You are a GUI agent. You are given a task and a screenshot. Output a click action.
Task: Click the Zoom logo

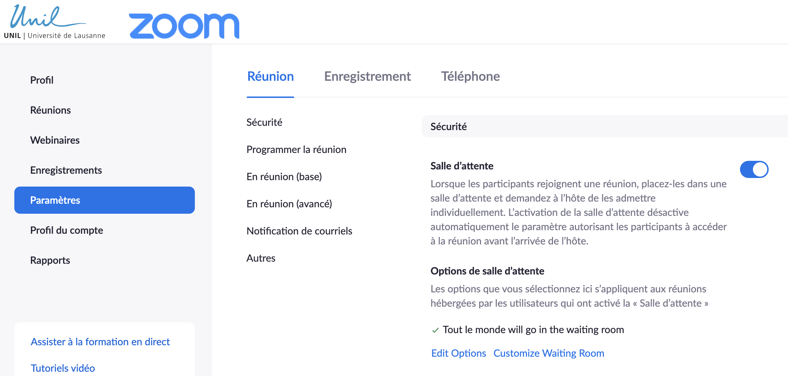point(184,26)
